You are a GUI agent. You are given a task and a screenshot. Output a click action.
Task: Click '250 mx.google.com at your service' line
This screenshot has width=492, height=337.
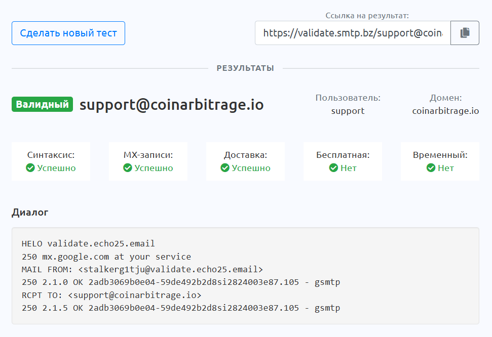click(106, 257)
